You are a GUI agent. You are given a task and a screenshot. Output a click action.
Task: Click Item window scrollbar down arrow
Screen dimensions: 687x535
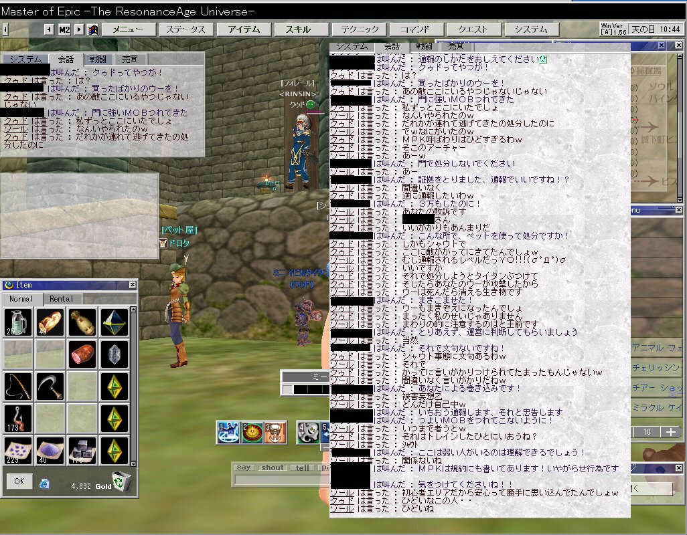point(134,464)
